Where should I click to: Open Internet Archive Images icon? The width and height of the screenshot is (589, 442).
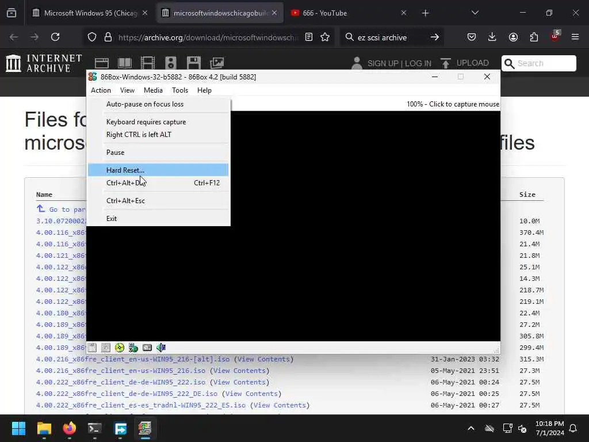[217, 63]
